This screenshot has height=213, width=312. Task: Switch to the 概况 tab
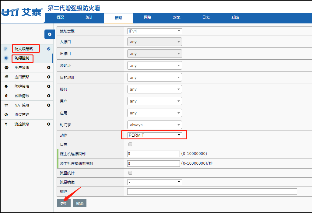(x=60, y=18)
